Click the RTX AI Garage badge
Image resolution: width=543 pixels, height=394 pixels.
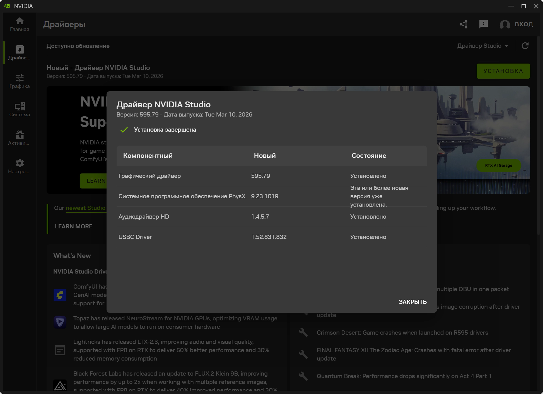498,165
